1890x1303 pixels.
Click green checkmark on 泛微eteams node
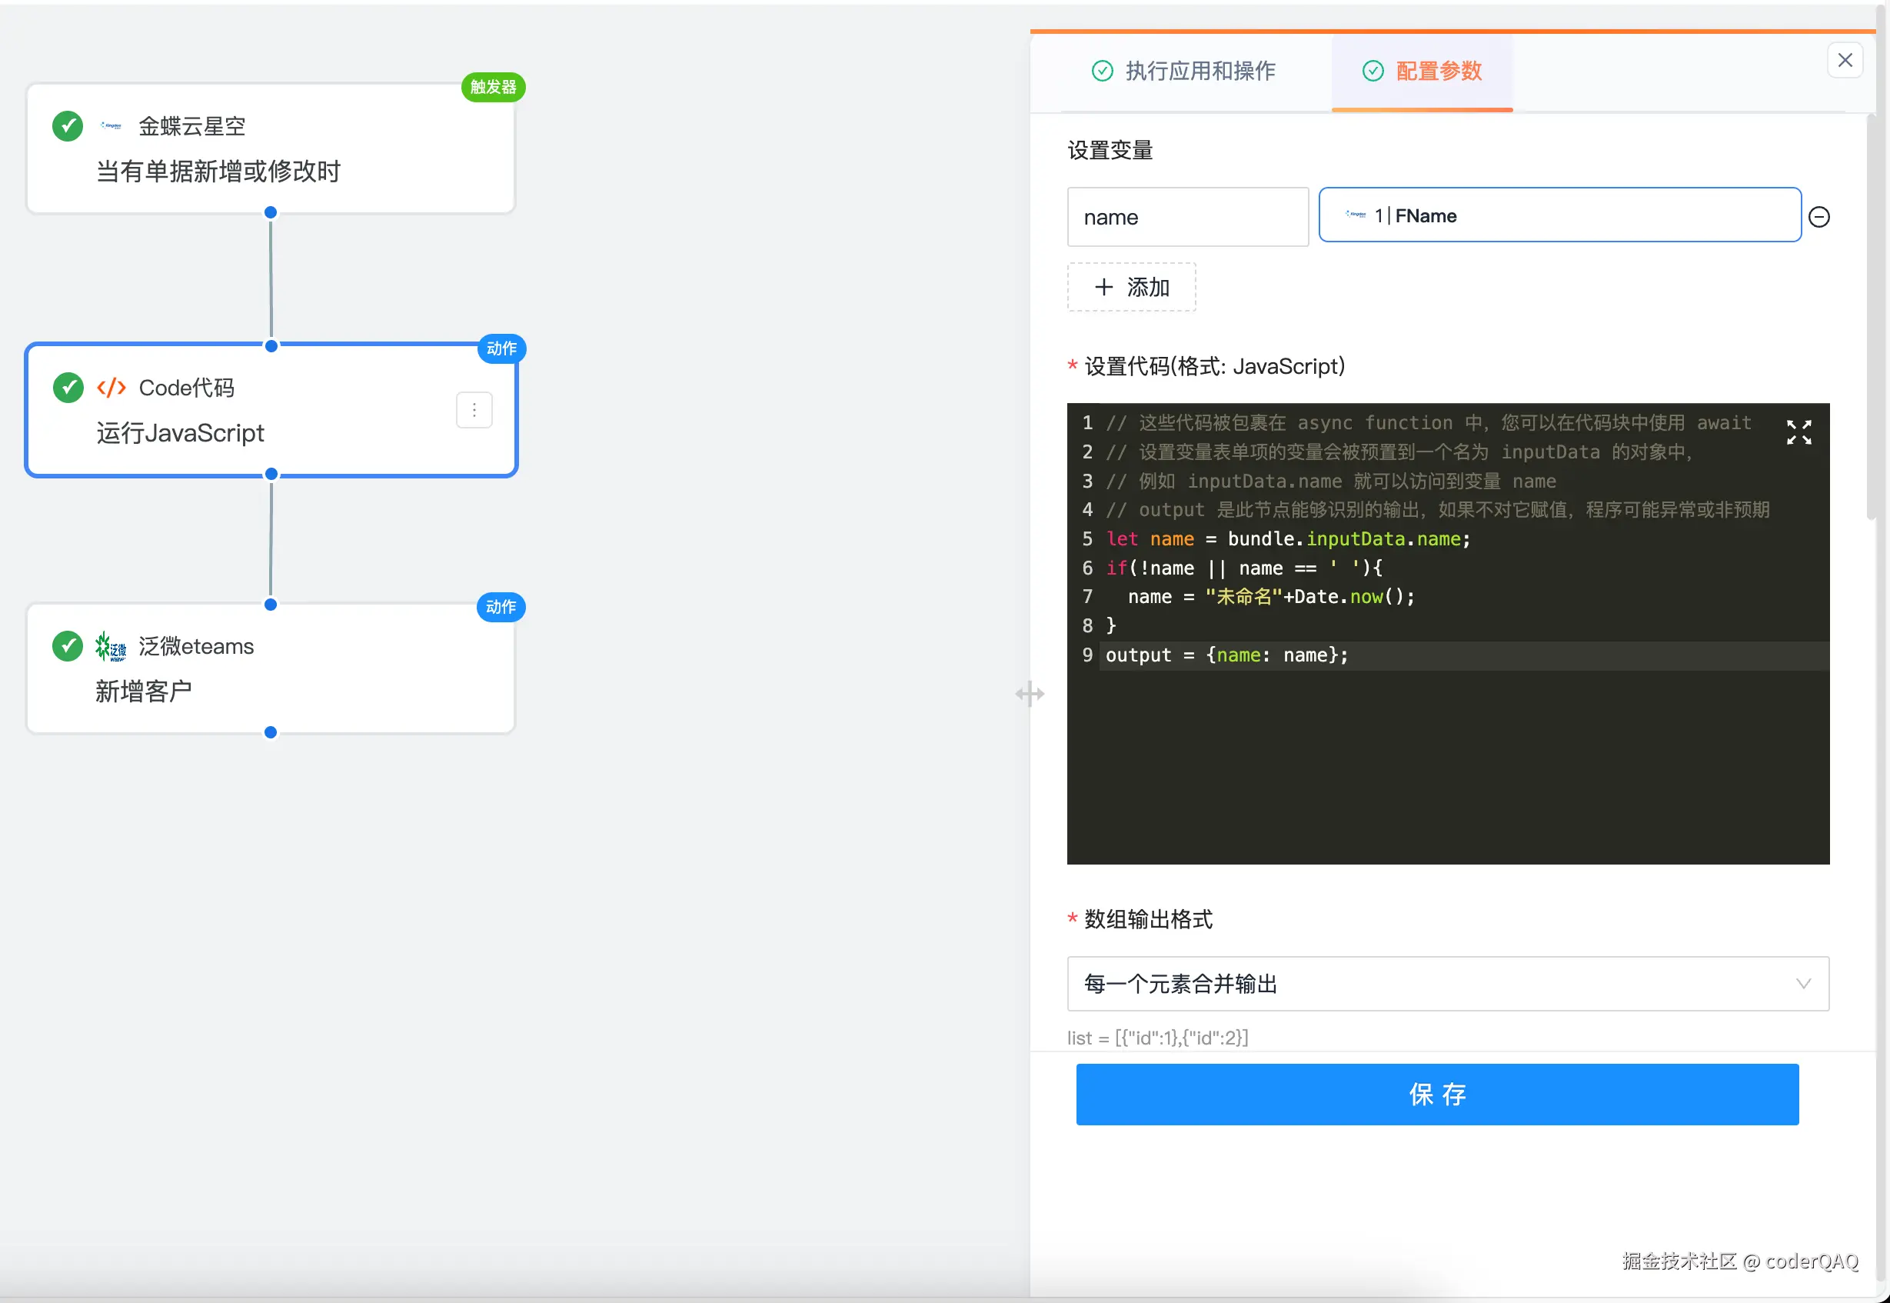click(x=68, y=646)
